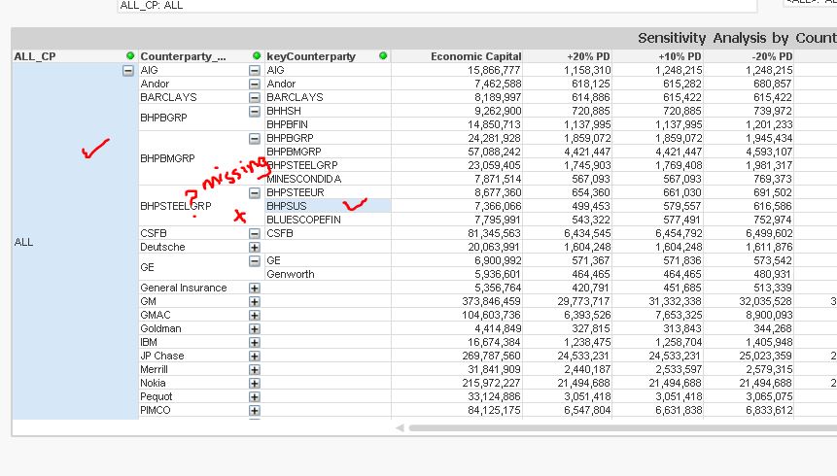Click the green indicator beside keyCounterparty header
The width and height of the screenshot is (837, 476).
click(x=383, y=56)
